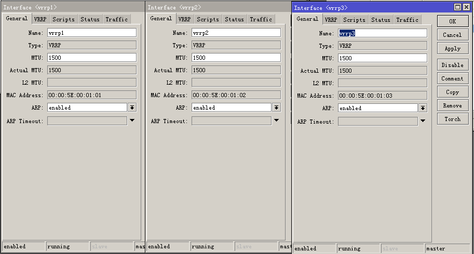
Task: Open ARP dropdown in vrrp3 window
Action: pos(423,108)
